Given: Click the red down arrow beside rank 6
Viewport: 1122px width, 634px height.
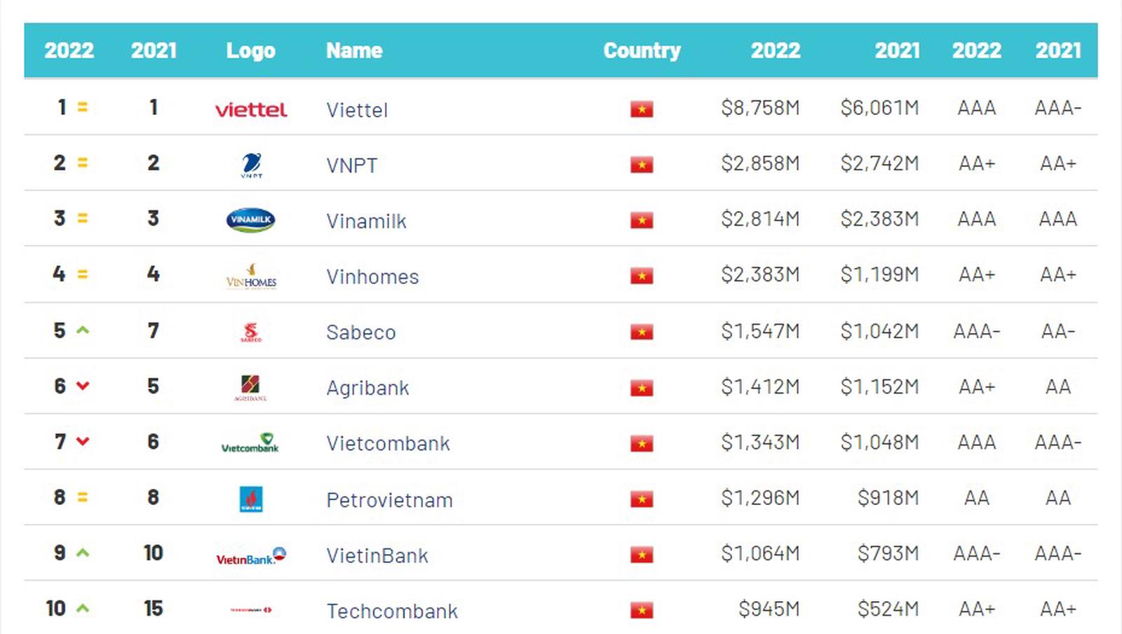Looking at the screenshot, I should click(x=83, y=386).
